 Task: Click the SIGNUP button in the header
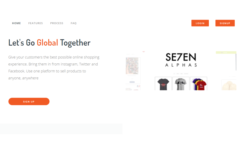225,23
